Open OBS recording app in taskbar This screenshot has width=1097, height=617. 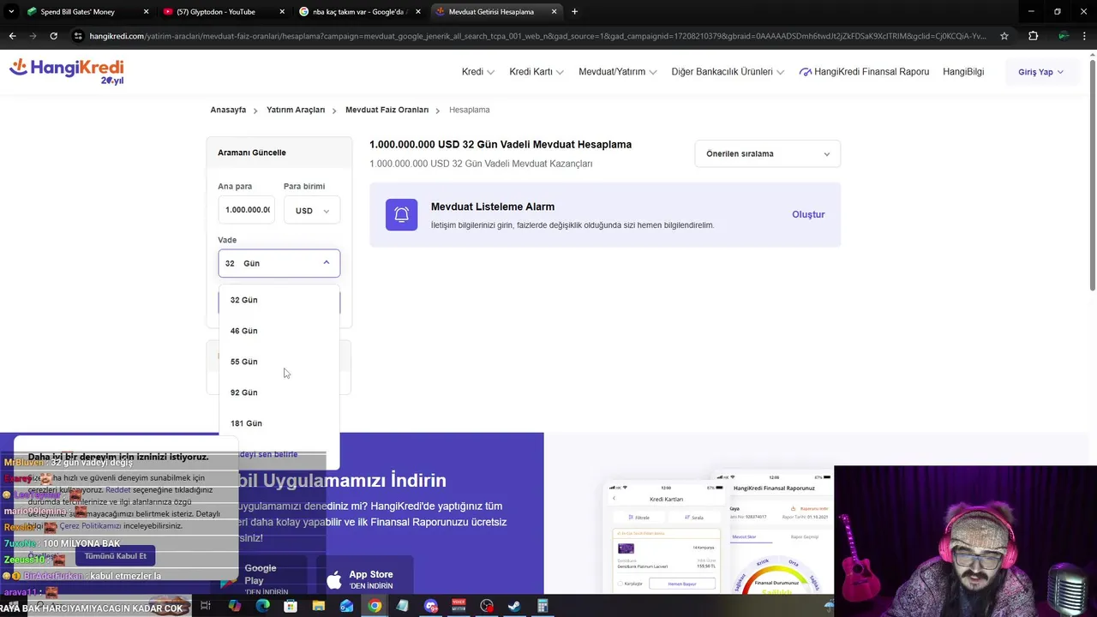point(487,606)
